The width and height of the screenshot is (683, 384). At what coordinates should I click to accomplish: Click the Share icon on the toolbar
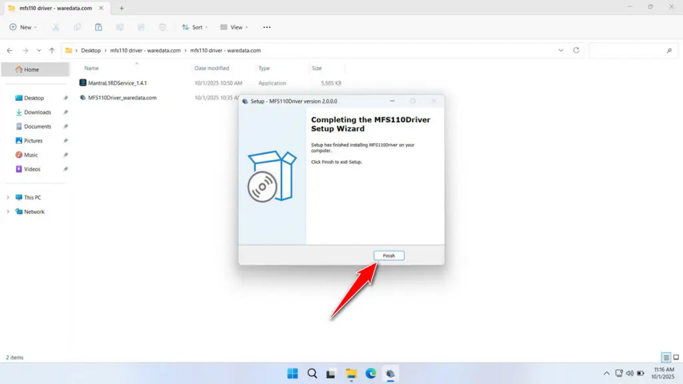tap(141, 27)
